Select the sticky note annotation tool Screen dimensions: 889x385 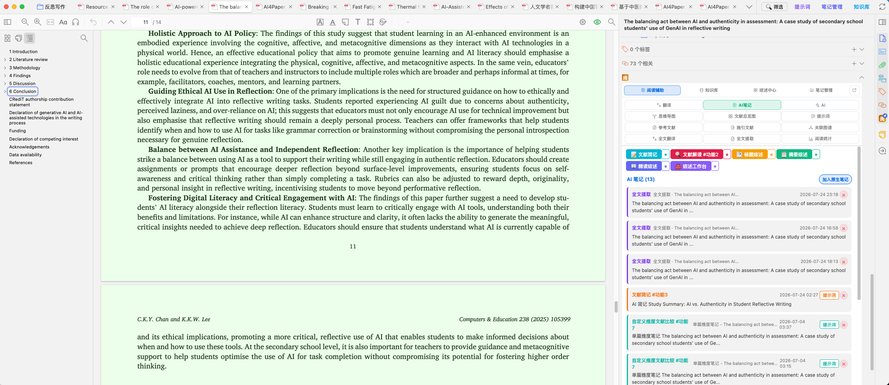pos(345,22)
